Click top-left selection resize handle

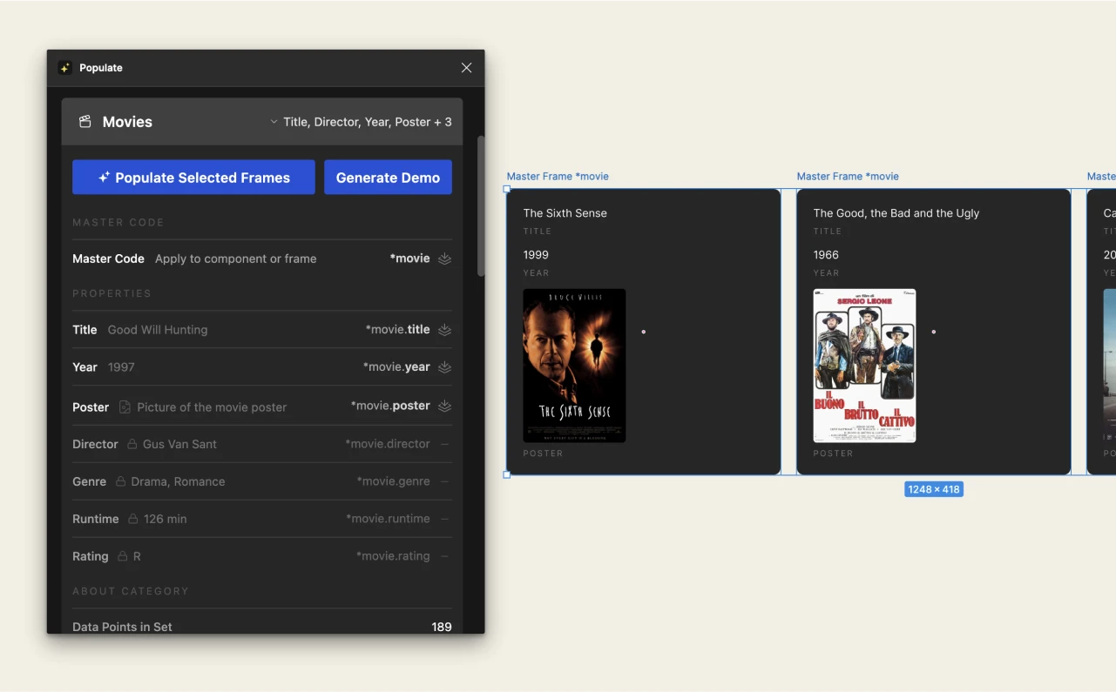pos(507,189)
